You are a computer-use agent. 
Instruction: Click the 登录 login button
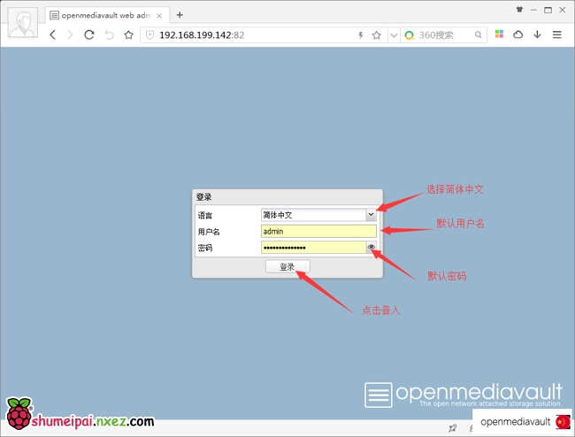coord(287,266)
